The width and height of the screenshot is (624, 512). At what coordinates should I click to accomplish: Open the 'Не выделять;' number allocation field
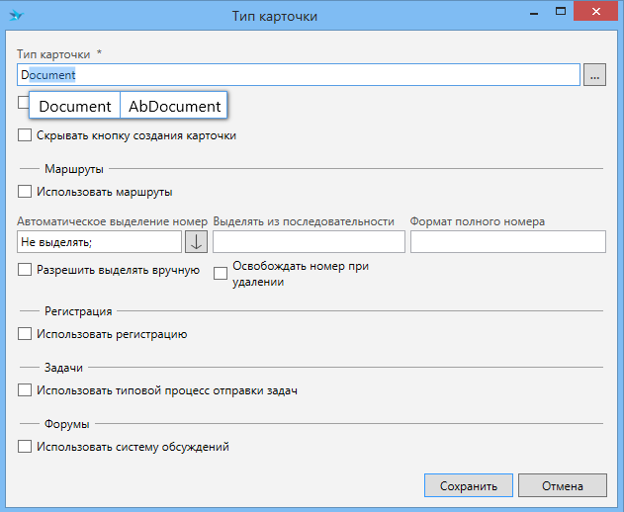pyautogui.click(x=99, y=242)
